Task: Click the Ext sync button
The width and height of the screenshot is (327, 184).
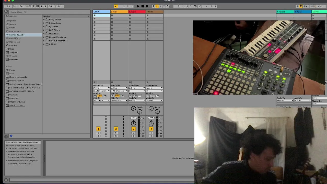Action: 15,6
